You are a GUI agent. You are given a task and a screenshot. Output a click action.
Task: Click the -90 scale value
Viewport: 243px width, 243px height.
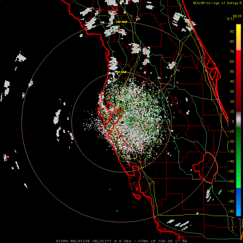pyautogui.click(x=231, y=211)
